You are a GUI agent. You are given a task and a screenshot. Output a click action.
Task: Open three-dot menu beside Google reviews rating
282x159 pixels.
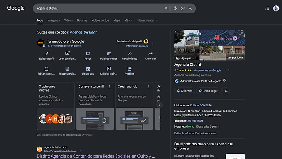point(229,70)
